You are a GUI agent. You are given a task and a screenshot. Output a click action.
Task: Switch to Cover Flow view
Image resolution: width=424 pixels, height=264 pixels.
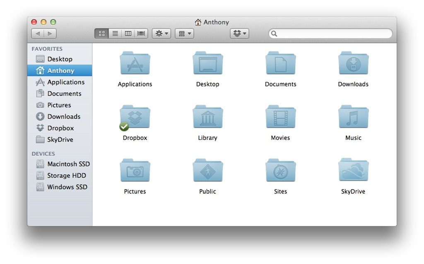click(x=141, y=34)
